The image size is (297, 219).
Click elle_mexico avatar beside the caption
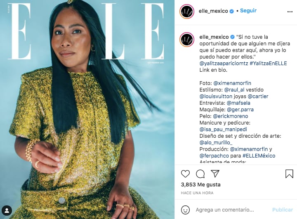187,40
